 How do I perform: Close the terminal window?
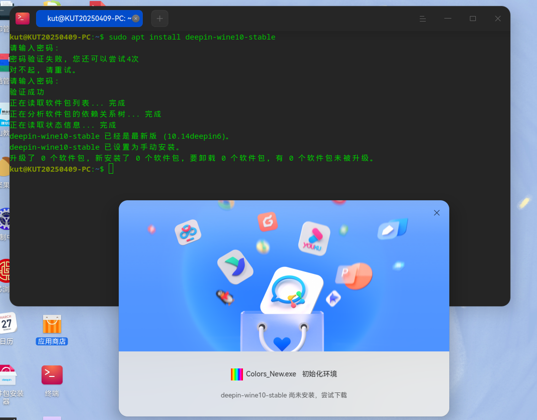click(497, 19)
